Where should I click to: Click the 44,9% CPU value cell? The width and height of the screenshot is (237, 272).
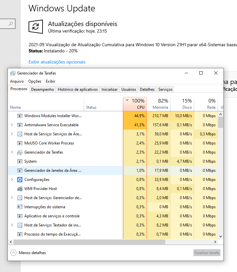[x=135, y=116]
